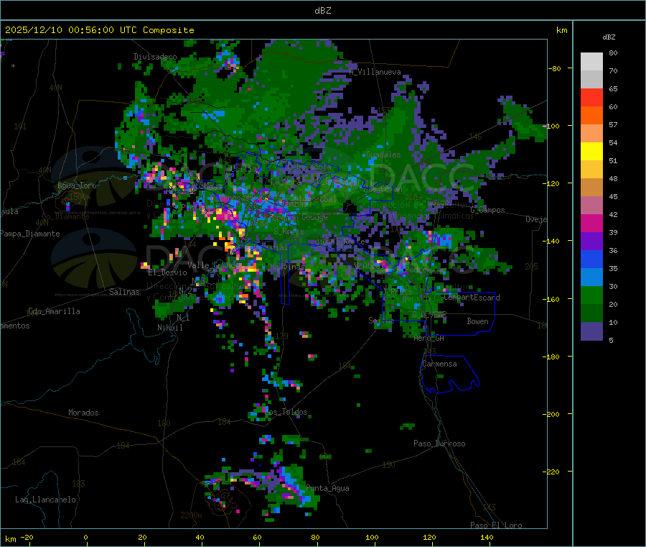Click the Lag.Llancanelo map label
646x547 pixels.
45,500
